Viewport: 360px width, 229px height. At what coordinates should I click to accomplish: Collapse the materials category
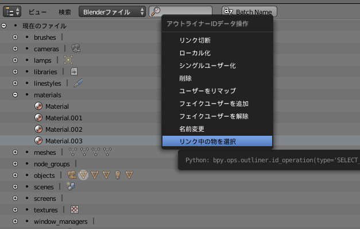(x=15, y=94)
